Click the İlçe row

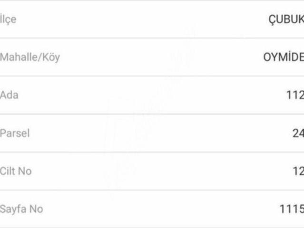152,19
